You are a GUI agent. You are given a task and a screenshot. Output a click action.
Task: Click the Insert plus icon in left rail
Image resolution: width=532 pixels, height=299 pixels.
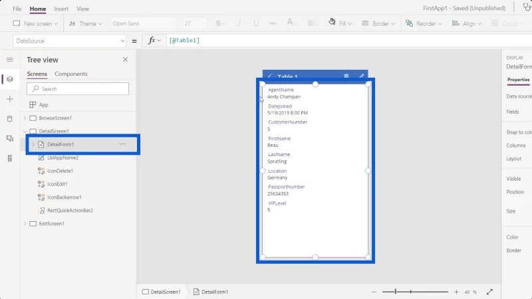[10, 99]
